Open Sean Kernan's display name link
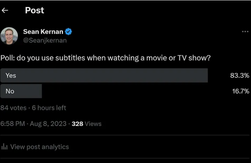 tap(43, 32)
